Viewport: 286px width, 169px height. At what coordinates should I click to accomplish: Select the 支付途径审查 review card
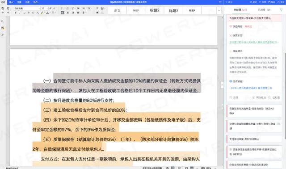coord(254,139)
